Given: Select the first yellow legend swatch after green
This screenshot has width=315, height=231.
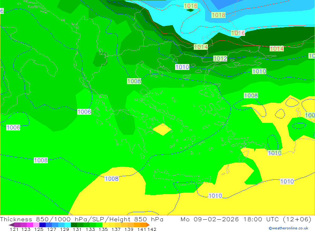Looking at the screenshot, I should (x=106, y=225).
